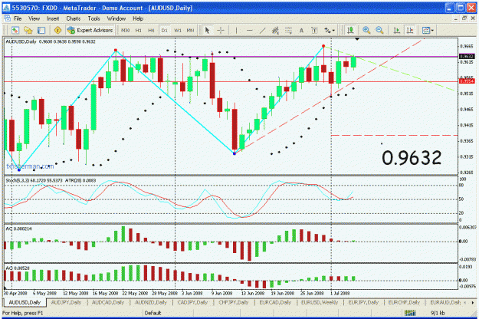Switch to EURCHF,Daily chart tab
The width and height of the screenshot is (479, 319).
click(x=404, y=302)
